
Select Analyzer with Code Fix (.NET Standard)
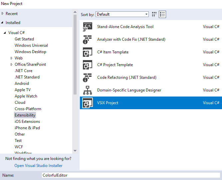tap(151, 39)
